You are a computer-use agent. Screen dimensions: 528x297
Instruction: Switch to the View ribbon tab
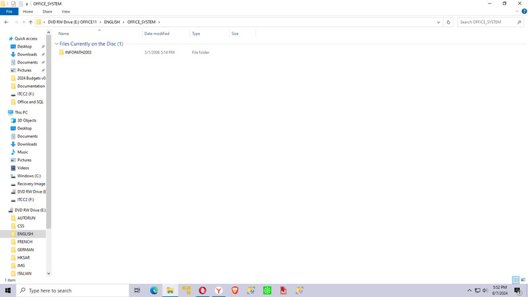tap(65, 11)
